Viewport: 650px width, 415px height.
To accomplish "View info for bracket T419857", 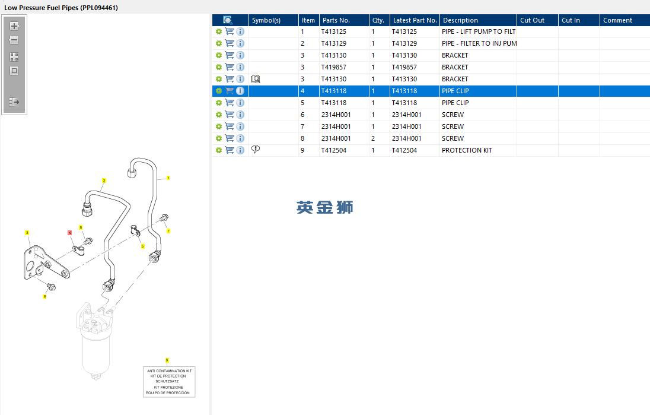I will [x=240, y=67].
